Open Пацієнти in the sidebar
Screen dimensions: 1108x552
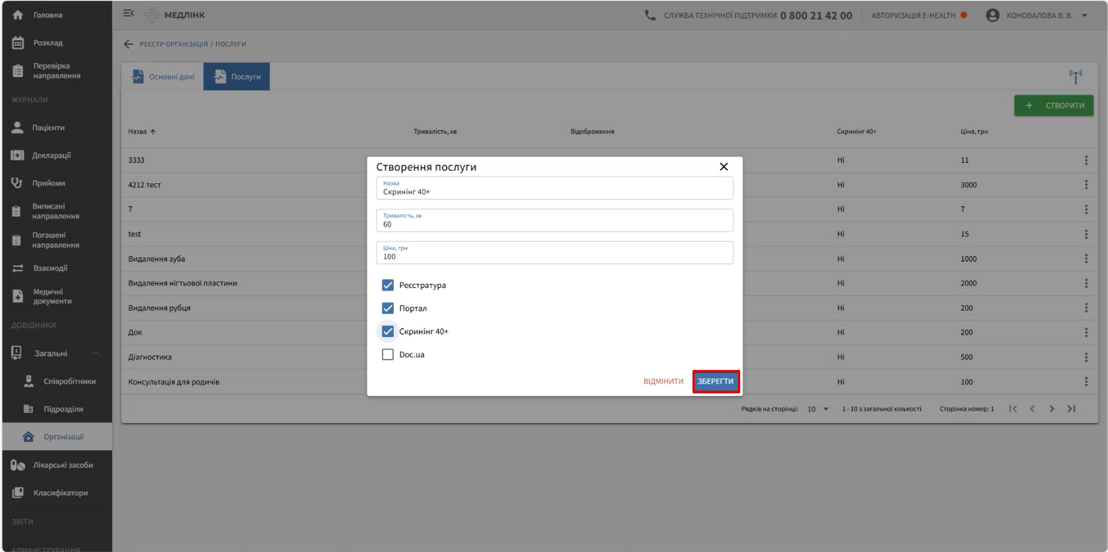tap(48, 128)
